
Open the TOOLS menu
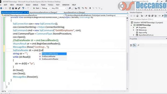(51, 5)
